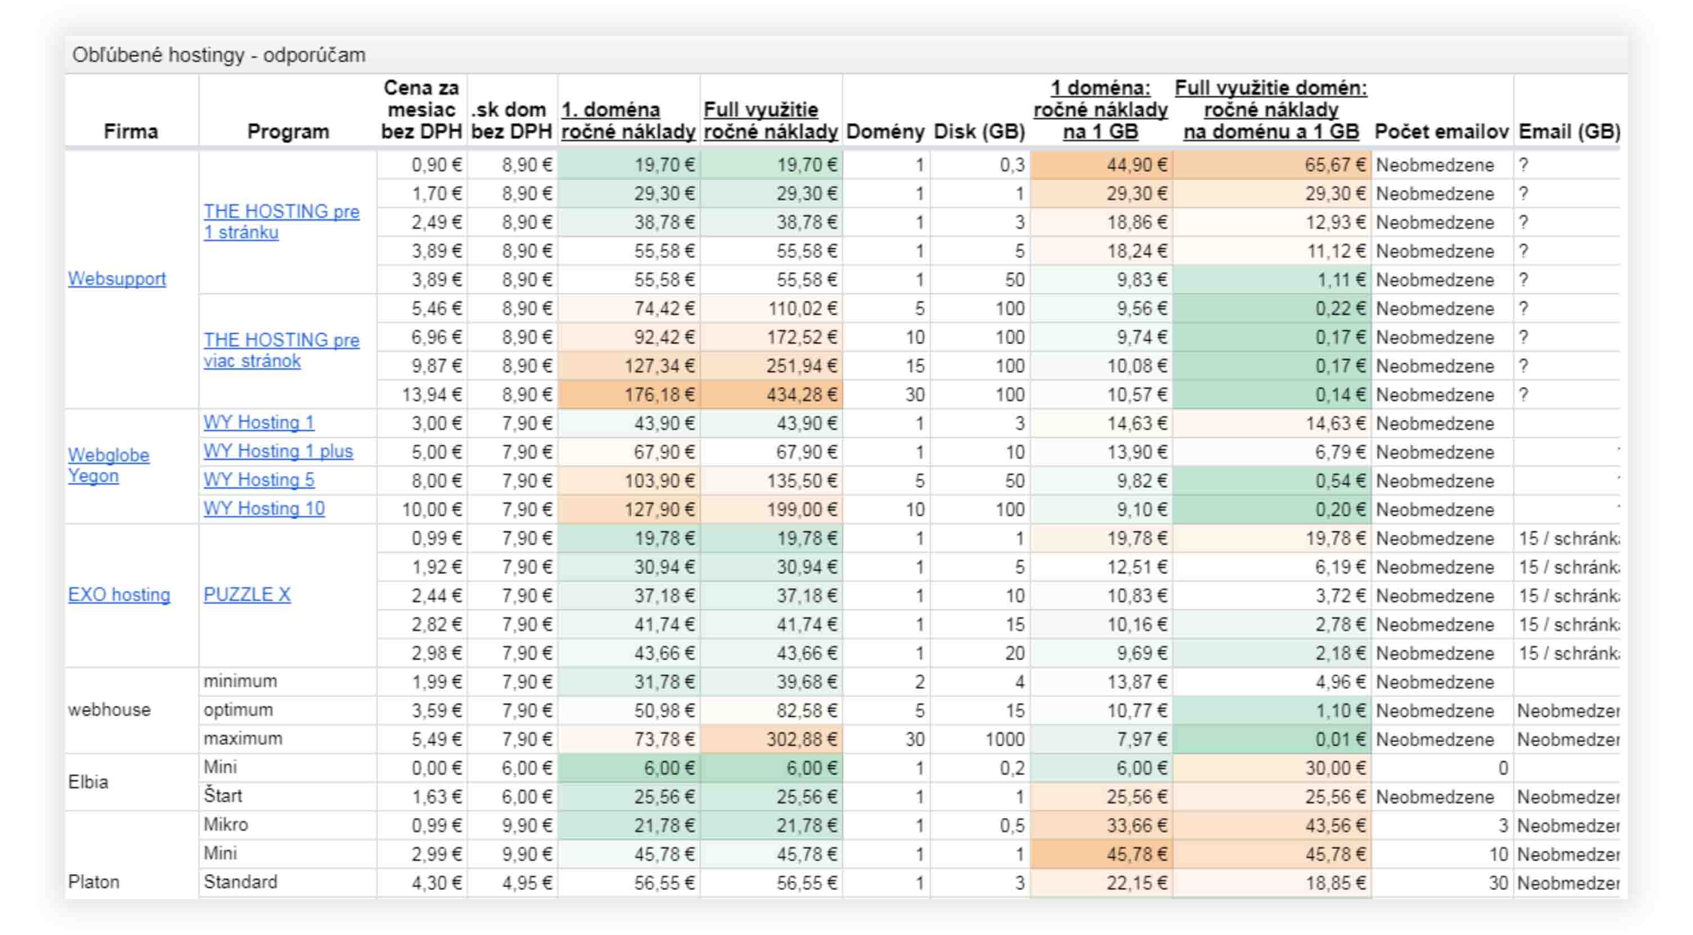Select the Elbia Štart program cell

pos(288,796)
